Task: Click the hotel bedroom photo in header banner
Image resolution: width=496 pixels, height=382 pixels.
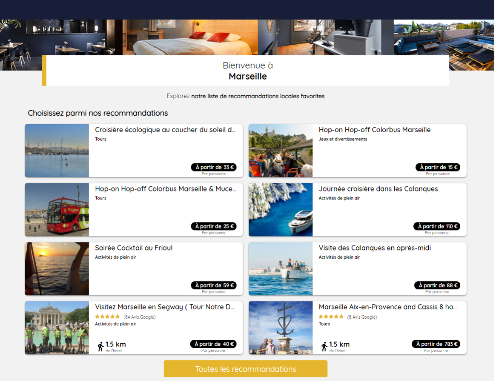Action: (190, 37)
